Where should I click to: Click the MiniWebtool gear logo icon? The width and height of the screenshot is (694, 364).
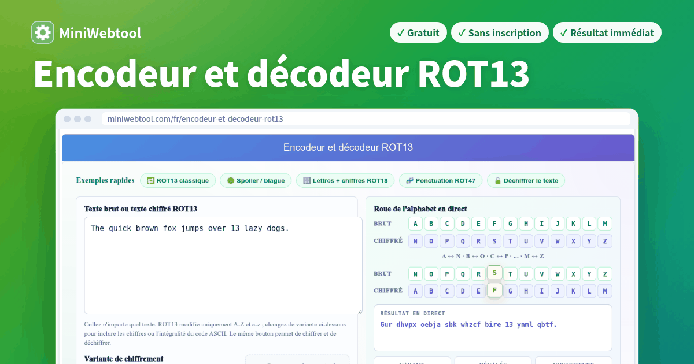(43, 32)
